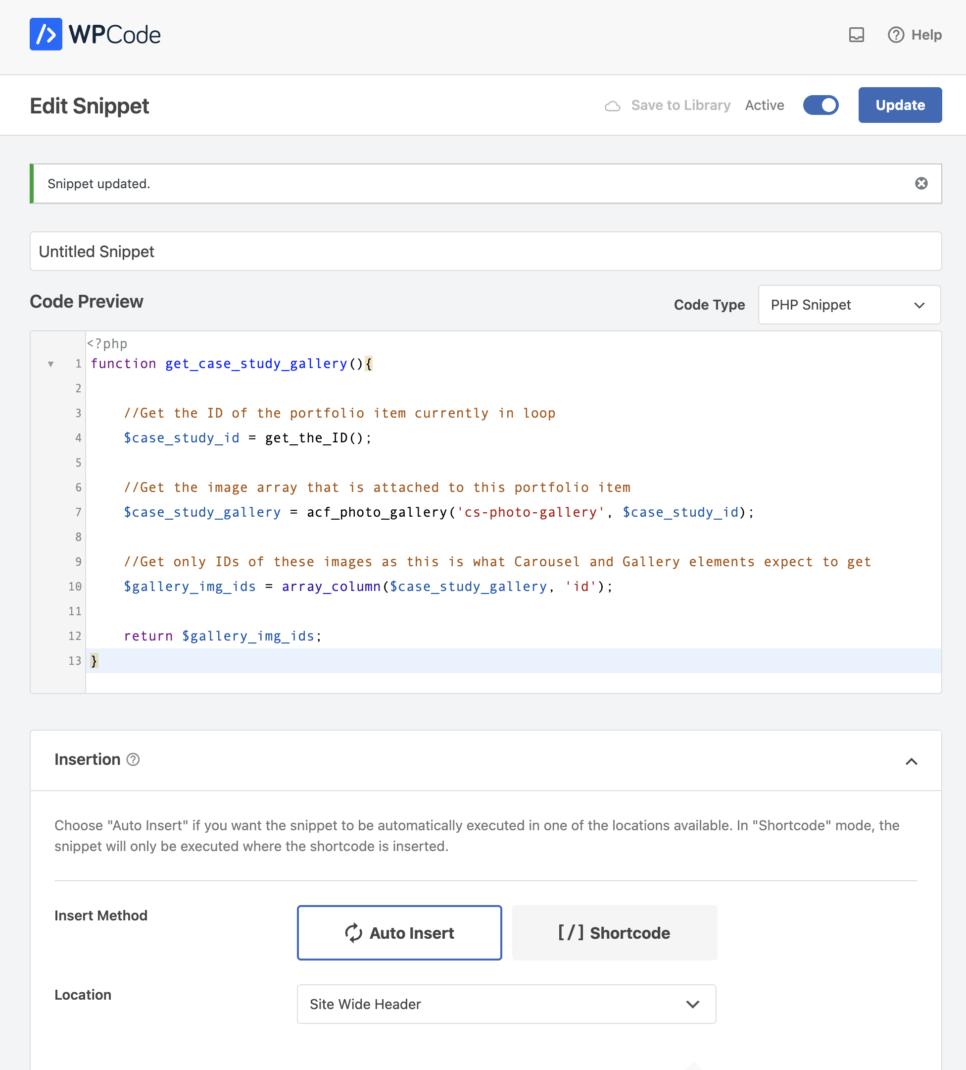Open the Help question mark icon
966x1070 pixels.
(x=896, y=35)
